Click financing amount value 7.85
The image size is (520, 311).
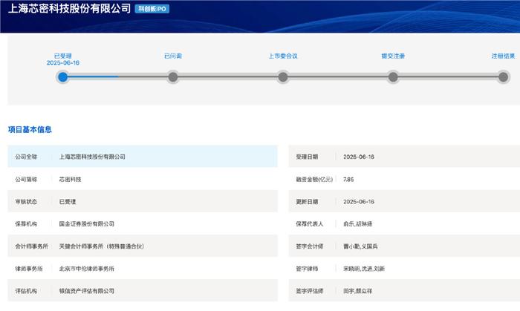(348, 179)
